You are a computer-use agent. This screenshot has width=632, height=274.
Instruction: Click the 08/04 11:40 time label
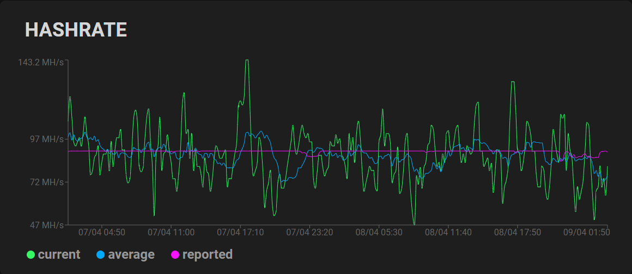(448, 233)
